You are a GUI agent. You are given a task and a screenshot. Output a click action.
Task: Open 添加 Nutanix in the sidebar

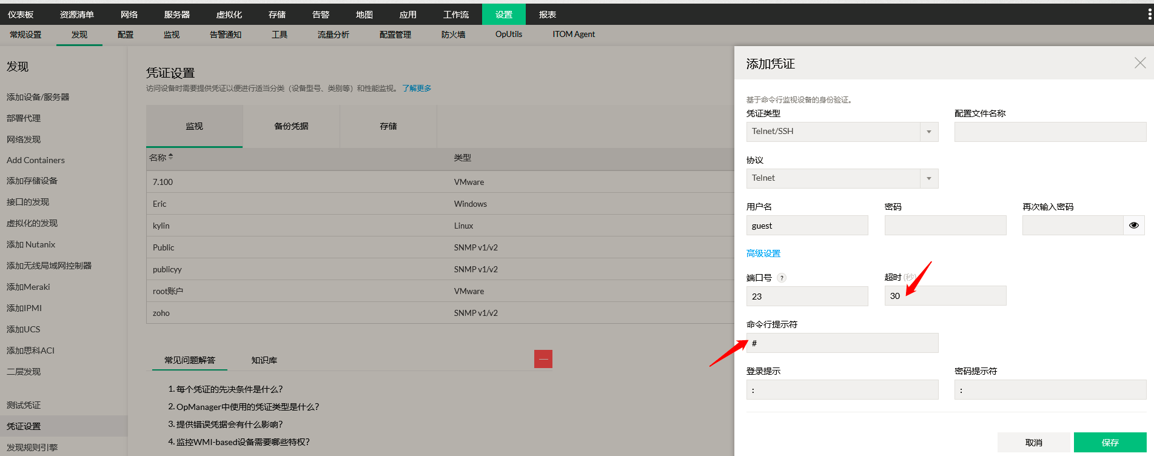(31, 244)
